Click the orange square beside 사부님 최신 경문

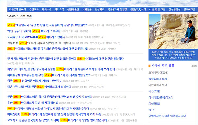[149, 66]
